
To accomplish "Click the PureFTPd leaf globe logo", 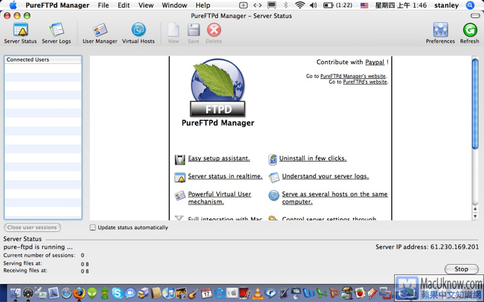I will point(218,87).
